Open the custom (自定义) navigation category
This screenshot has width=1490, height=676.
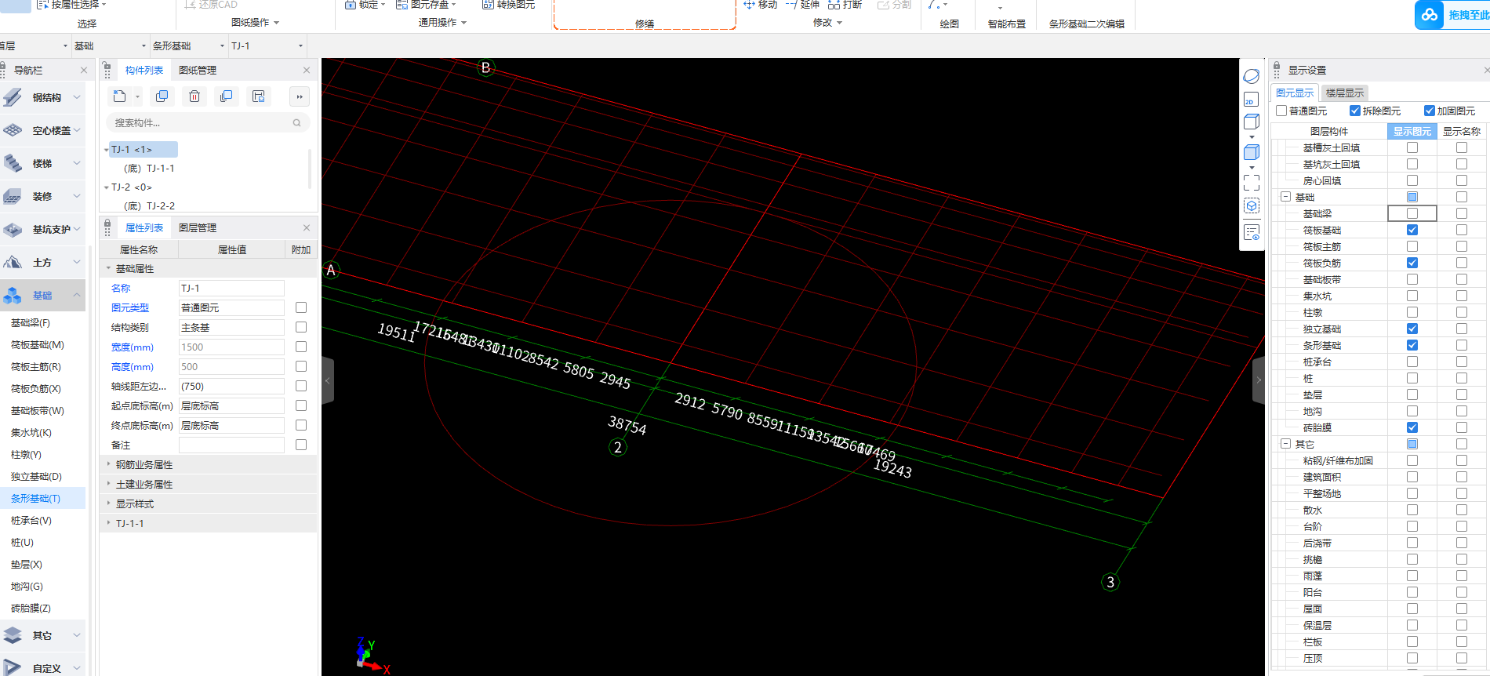tap(42, 668)
